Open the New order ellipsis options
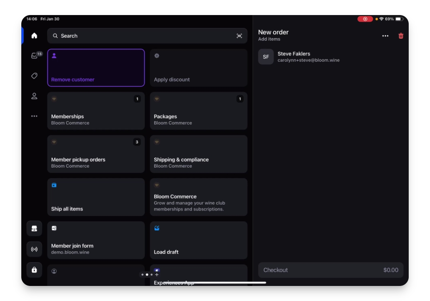The image size is (430, 301). [x=385, y=36]
